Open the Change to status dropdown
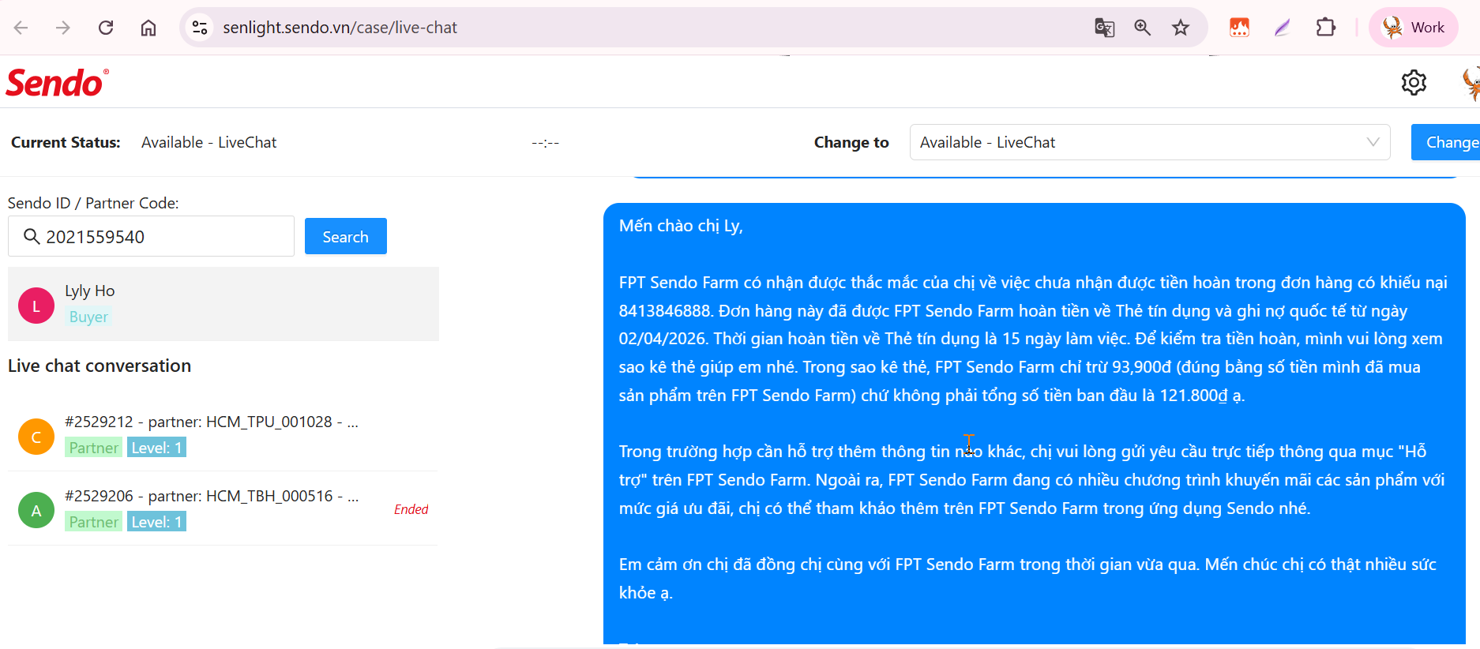Screen dimensions: 1480x649 1150,142
